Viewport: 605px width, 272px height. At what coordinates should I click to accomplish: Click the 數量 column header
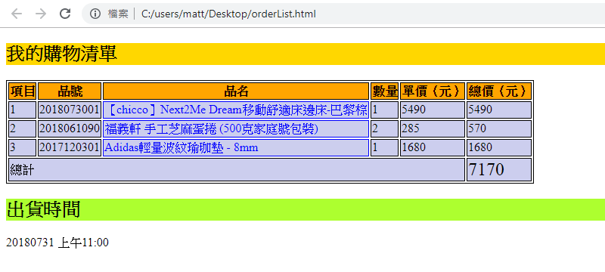tap(385, 91)
